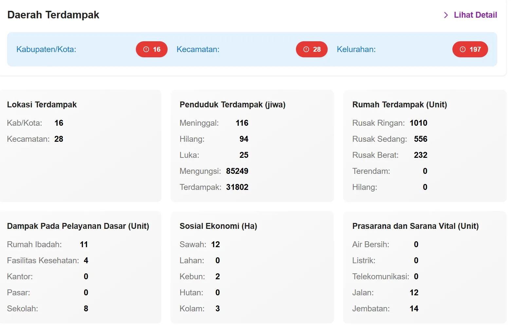
Task: Click the Daerah Terdampak section heading
Action: point(53,15)
